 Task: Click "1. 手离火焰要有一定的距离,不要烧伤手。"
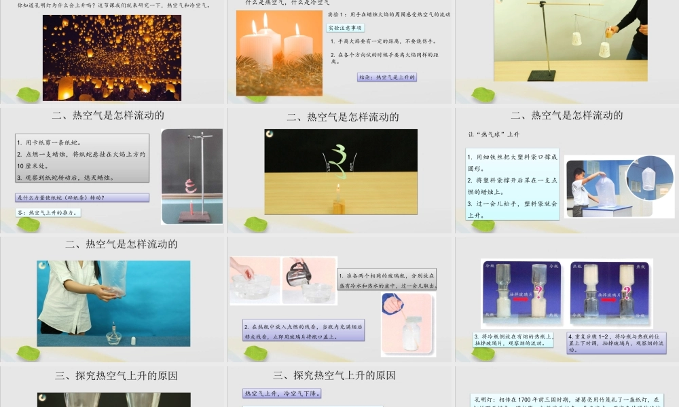coord(384,41)
